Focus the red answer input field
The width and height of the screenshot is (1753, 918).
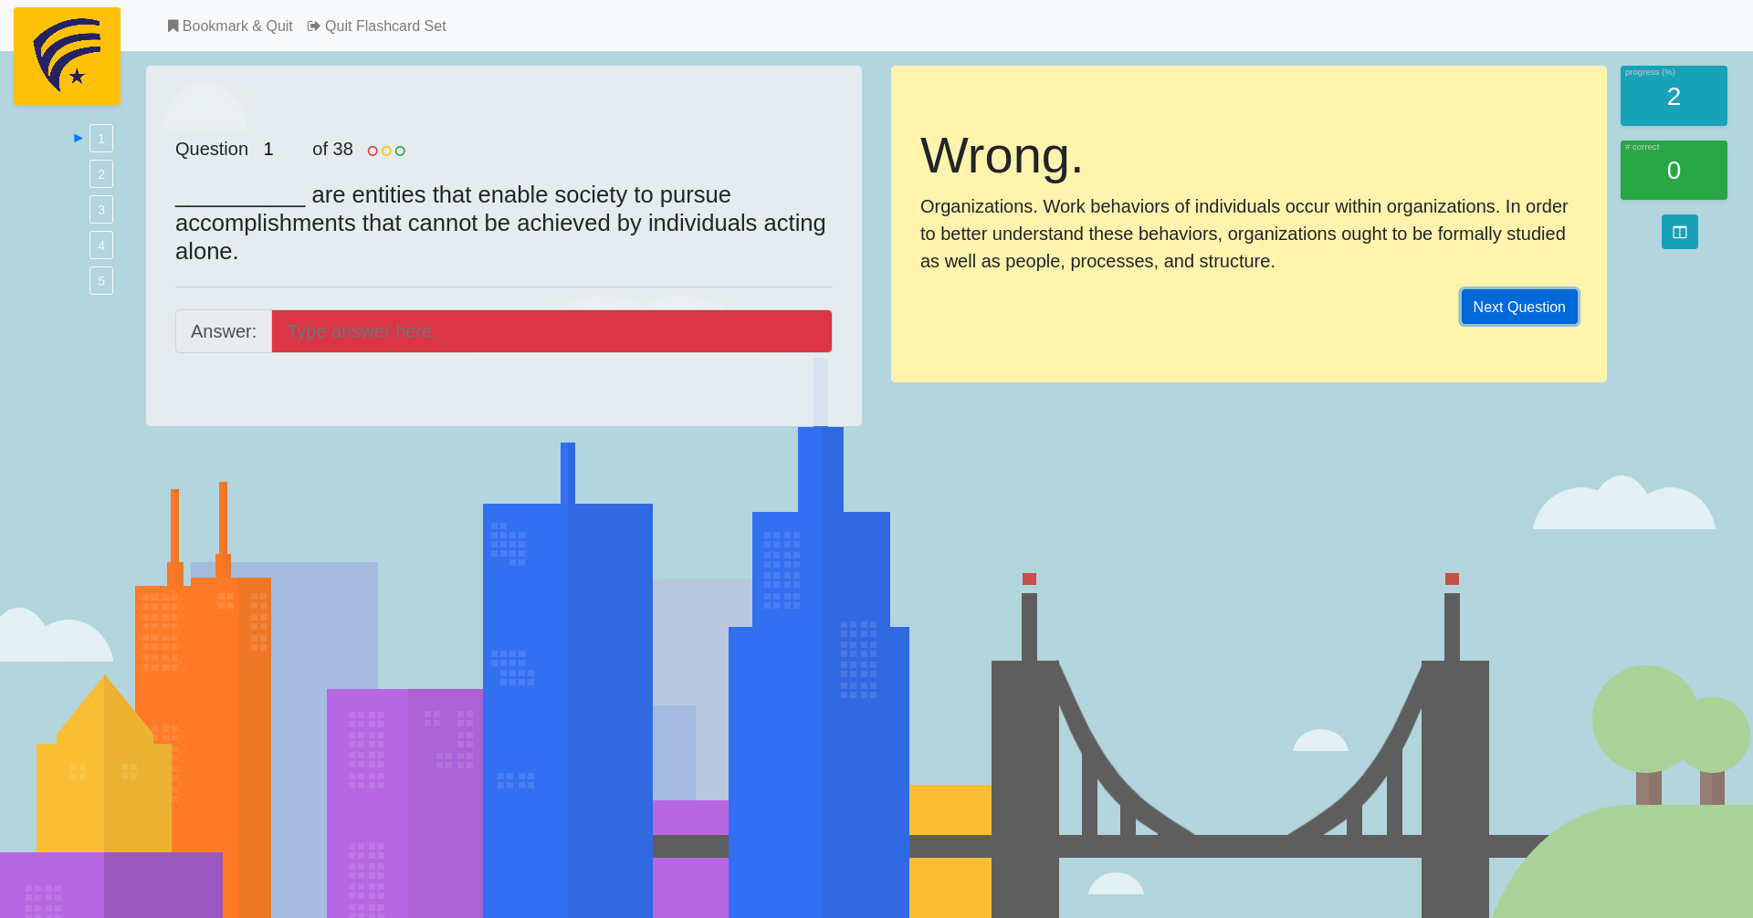pyautogui.click(x=551, y=331)
